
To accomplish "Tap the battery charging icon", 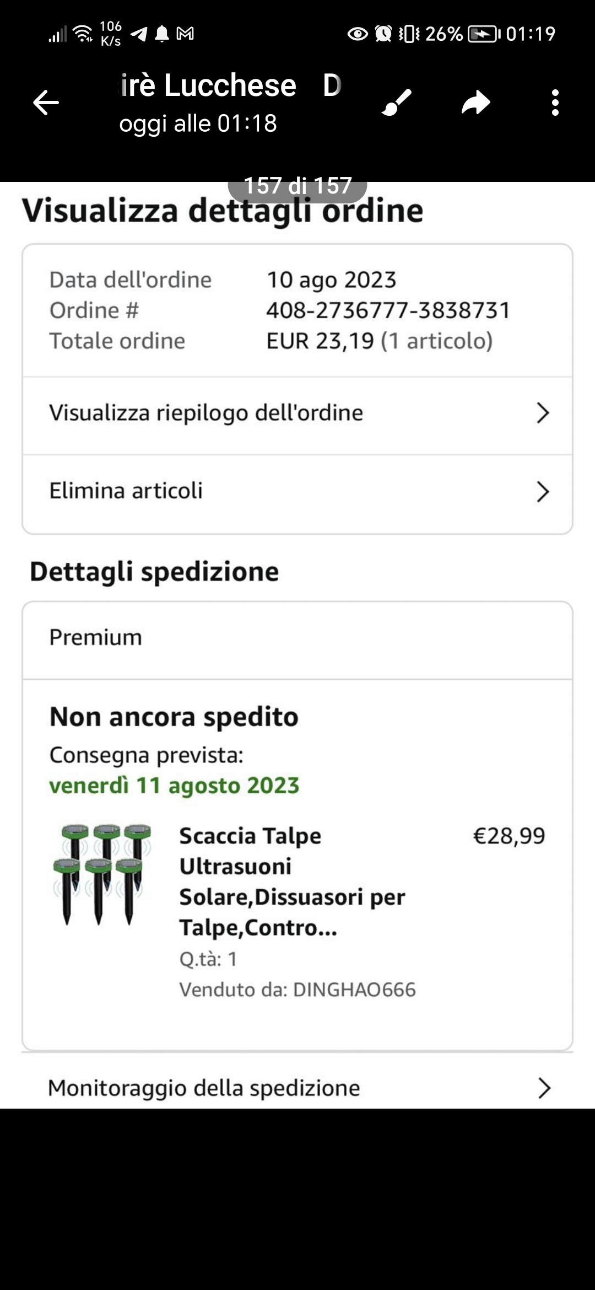I will point(483,34).
